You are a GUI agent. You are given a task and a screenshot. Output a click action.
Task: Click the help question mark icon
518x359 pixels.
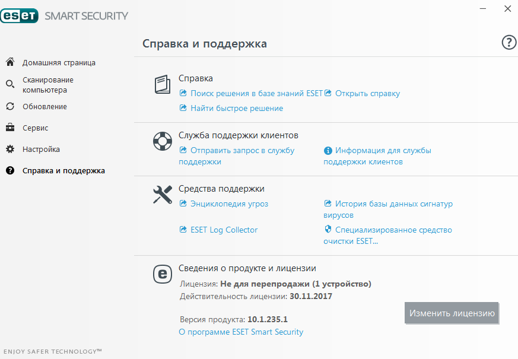[509, 42]
